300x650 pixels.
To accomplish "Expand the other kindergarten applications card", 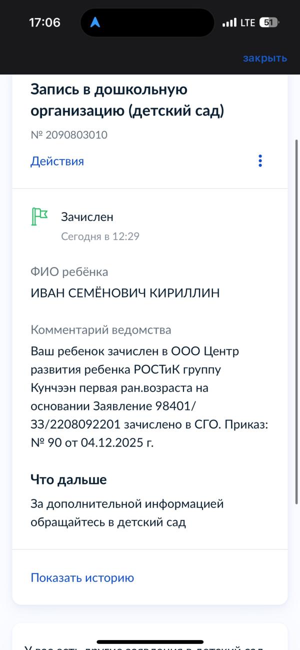I will click(150, 642).
